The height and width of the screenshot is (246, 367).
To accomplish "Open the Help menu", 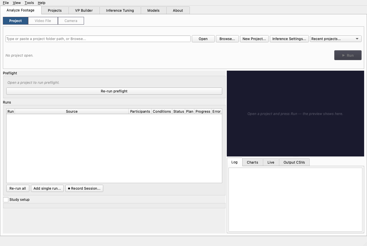I will point(42,3).
